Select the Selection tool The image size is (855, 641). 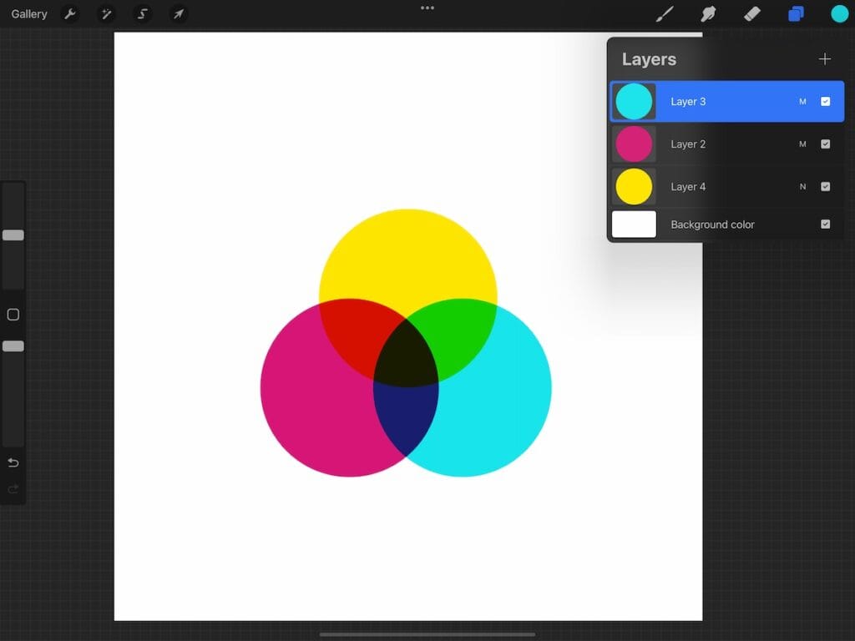pos(142,13)
